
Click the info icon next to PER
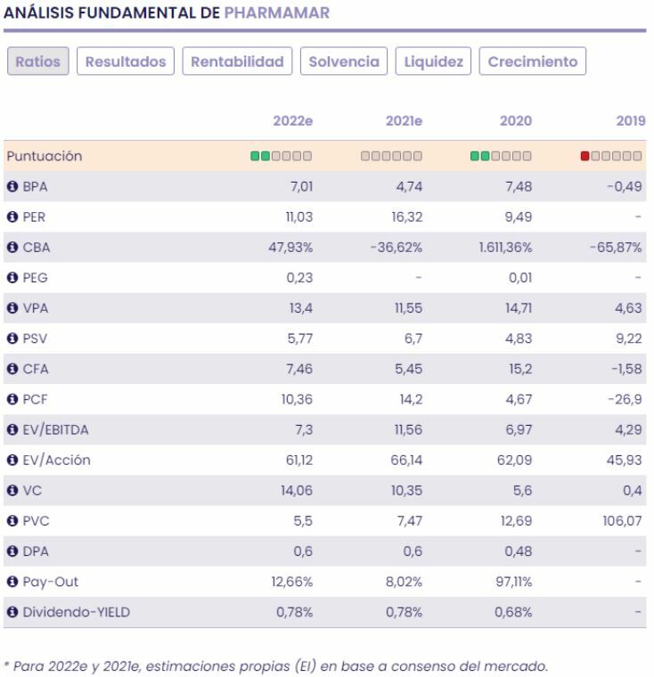[x=12, y=217]
